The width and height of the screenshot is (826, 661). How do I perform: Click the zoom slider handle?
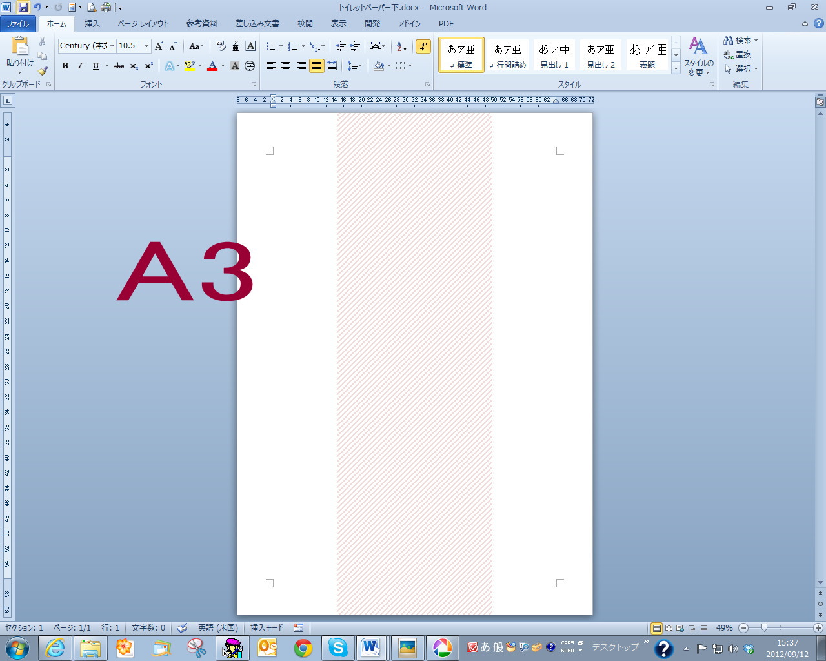[764, 627]
